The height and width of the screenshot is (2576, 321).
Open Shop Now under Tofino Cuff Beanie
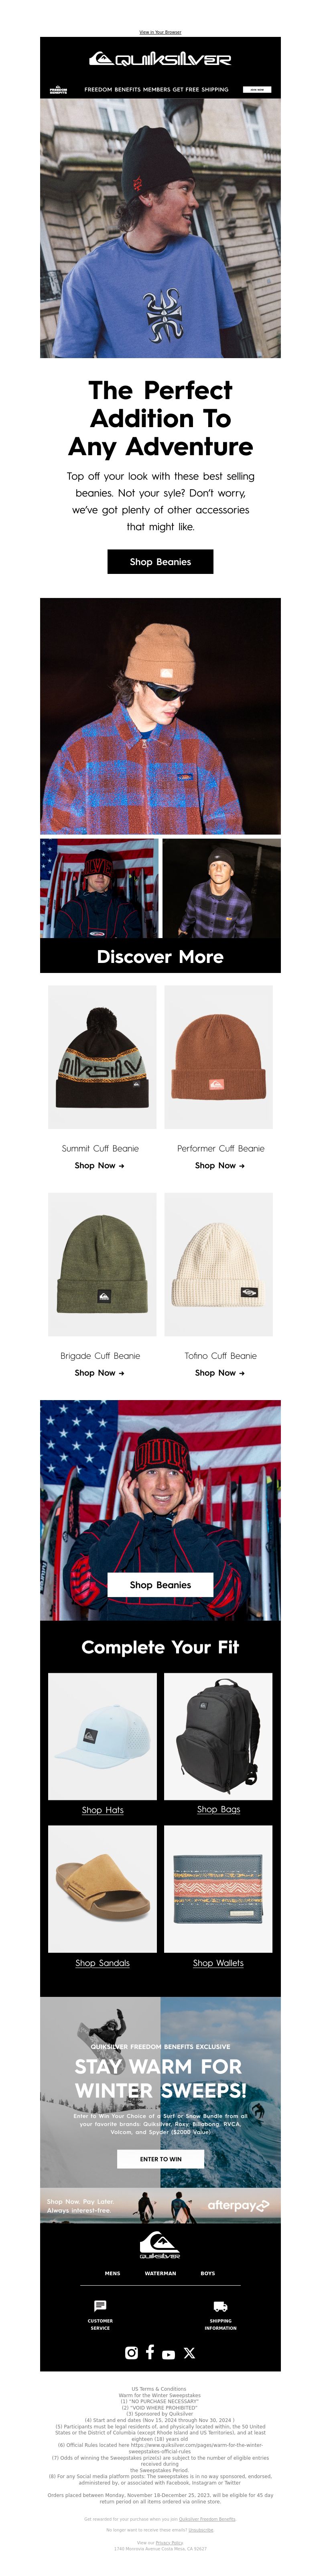coord(220,1373)
